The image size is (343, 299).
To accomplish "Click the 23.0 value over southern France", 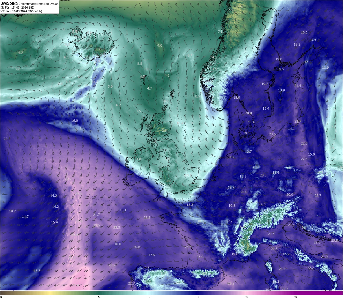I will pos(200,257).
